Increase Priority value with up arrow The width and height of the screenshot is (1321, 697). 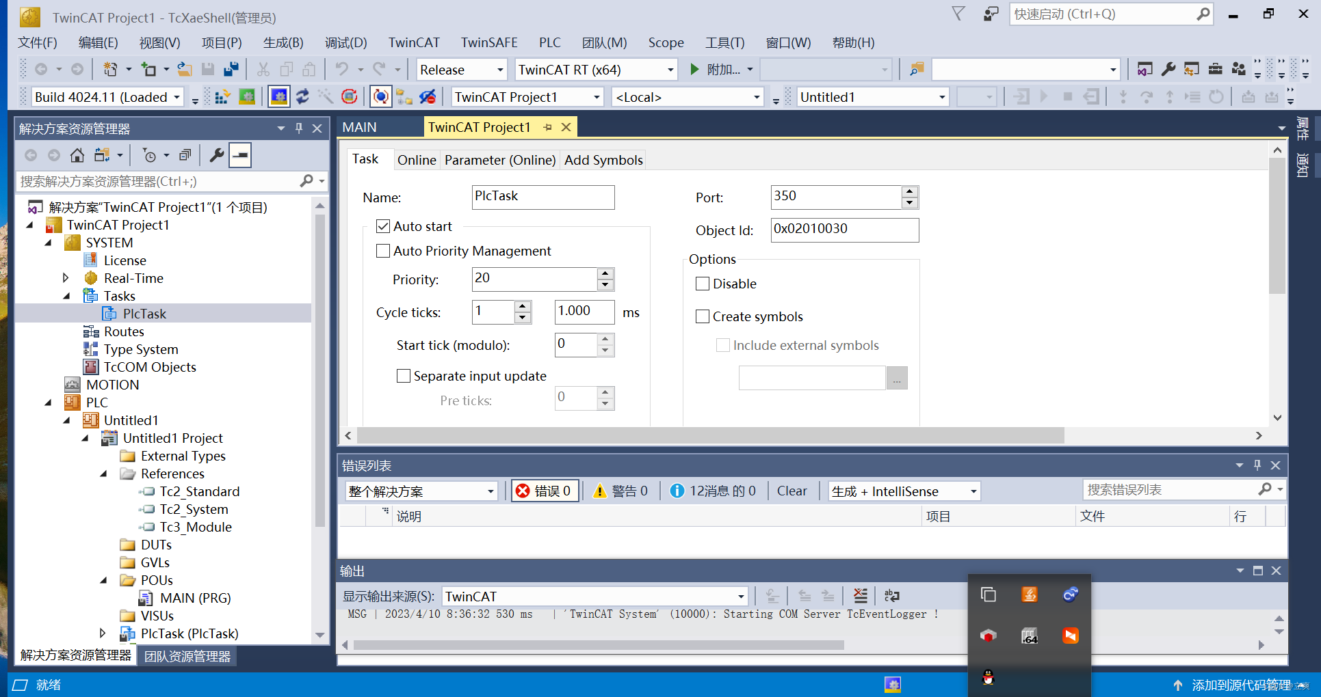coord(605,273)
